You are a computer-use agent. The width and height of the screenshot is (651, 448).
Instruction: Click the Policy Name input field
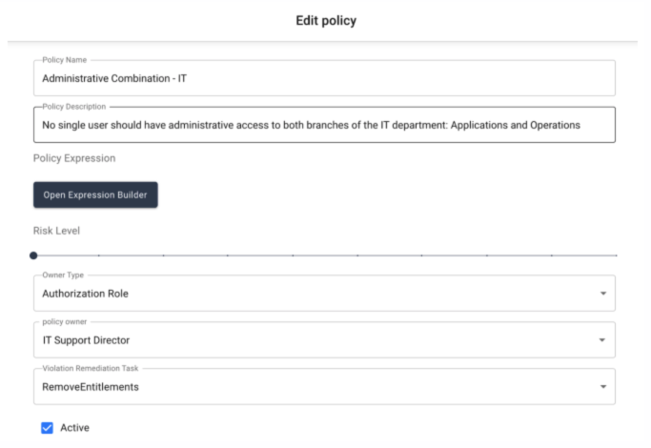tap(324, 78)
